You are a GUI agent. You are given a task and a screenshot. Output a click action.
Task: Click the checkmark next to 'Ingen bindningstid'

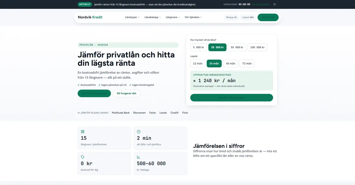130,85
